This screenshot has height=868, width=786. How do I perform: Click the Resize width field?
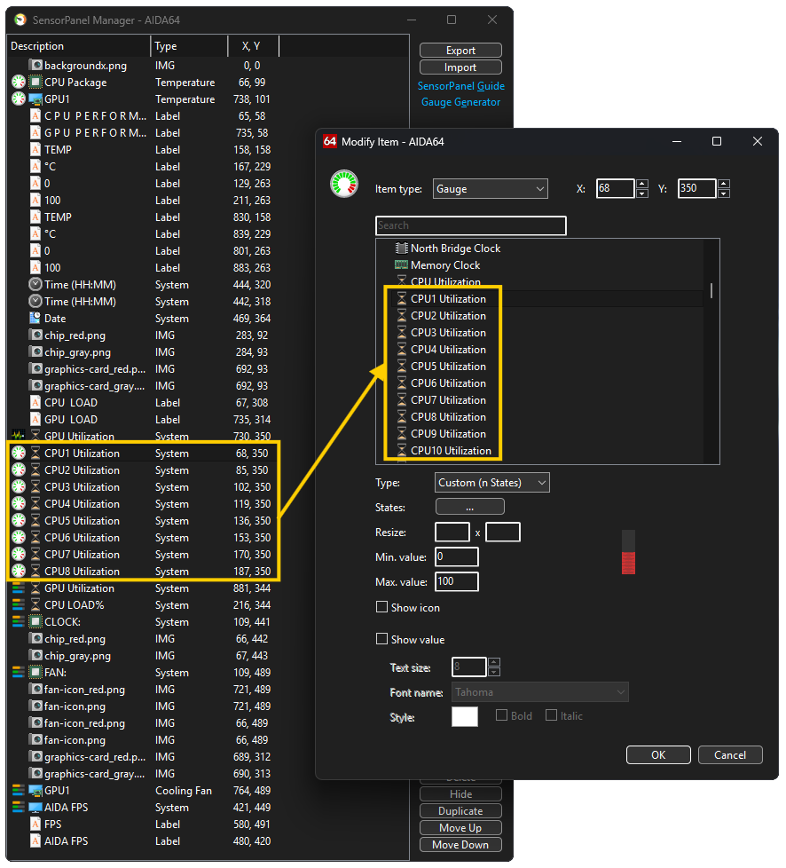point(452,532)
